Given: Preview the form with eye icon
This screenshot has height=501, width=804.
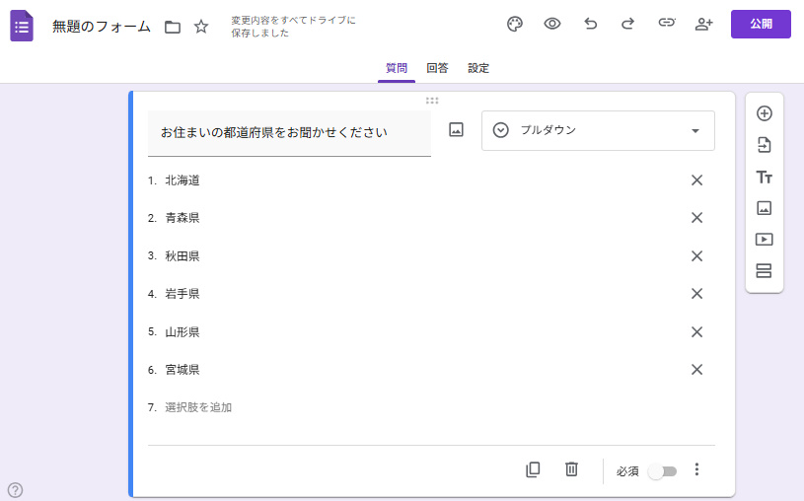Looking at the screenshot, I should pyautogui.click(x=552, y=25).
